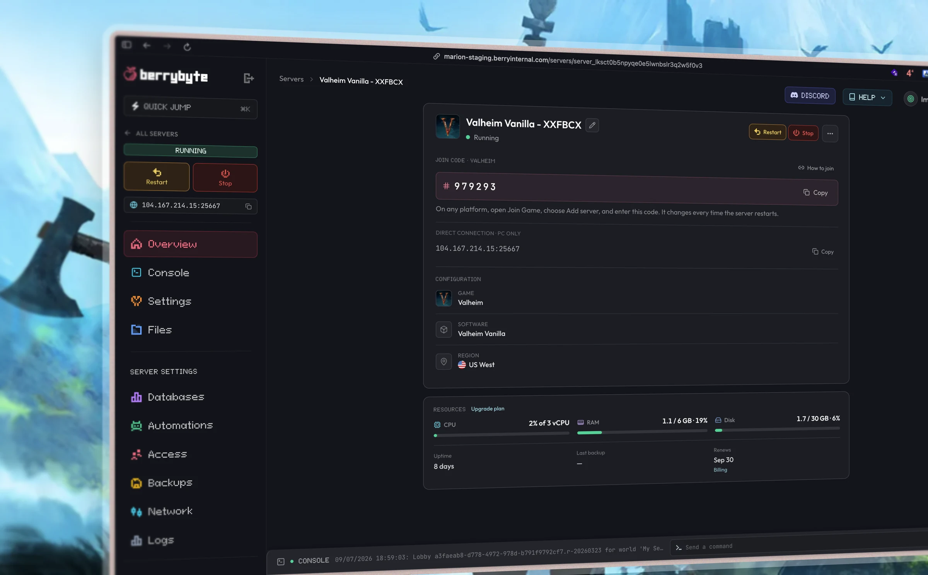Click the sidebar Stop button
Viewport: 928px width, 575px height.
click(225, 178)
